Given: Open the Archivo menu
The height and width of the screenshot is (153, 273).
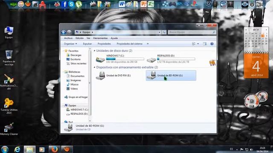Looking at the screenshot, I should (68, 38).
